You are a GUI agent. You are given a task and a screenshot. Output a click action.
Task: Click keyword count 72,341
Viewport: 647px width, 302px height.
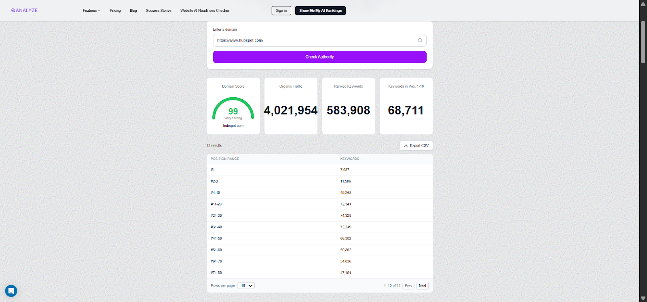pyautogui.click(x=346, y=204)
